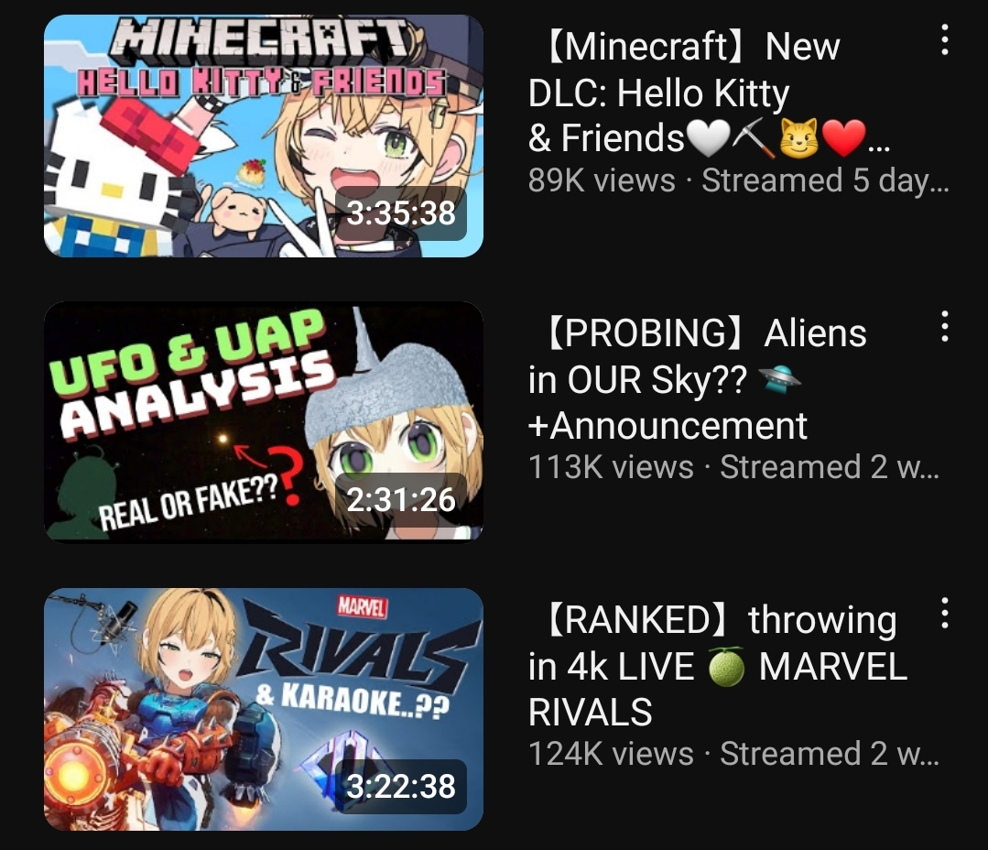Click the melon emoji in RANKED title
The height and width of the screenshot is (850, 988).
[726, 667]
